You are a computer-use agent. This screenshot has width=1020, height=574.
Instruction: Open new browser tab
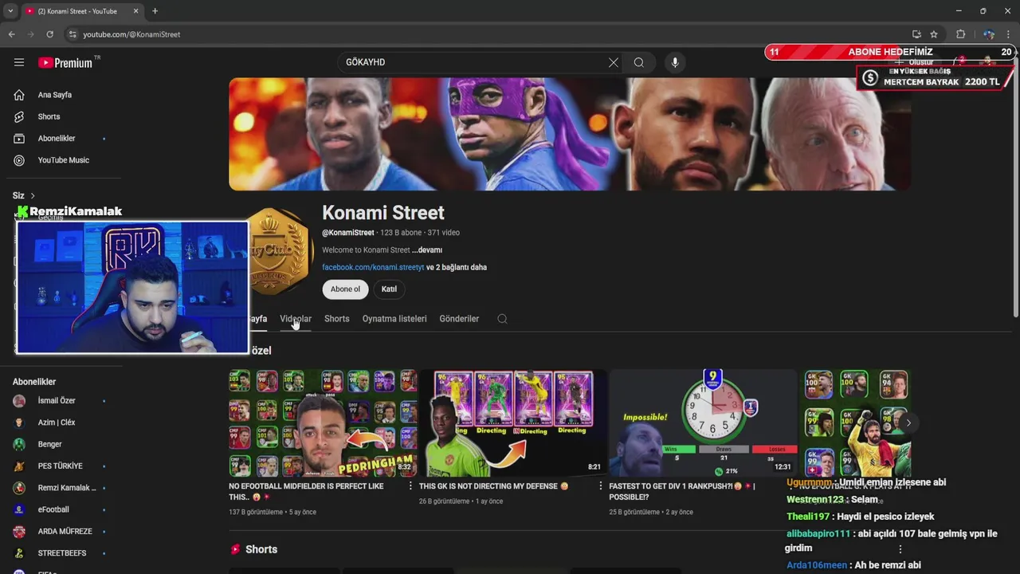point(155,11)
